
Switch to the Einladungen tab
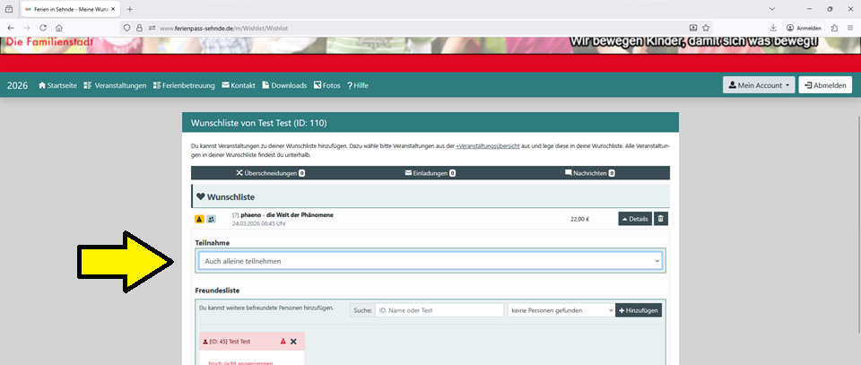pos(430,172)
